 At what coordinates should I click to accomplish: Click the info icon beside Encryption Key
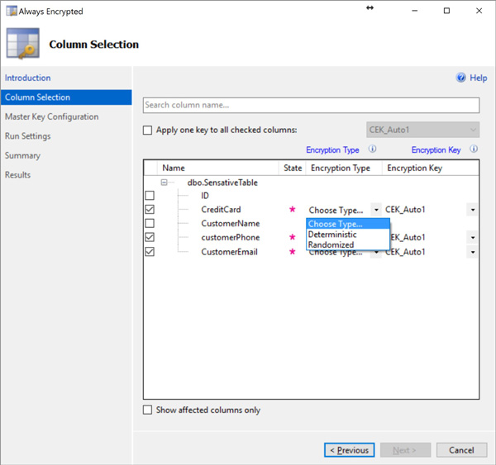pyautogui.click(x=474, y=149)
